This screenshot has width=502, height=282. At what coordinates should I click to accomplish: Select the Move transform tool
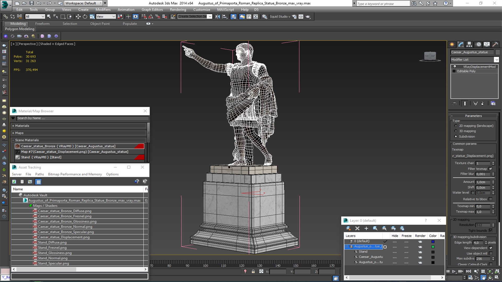point(78,16)
